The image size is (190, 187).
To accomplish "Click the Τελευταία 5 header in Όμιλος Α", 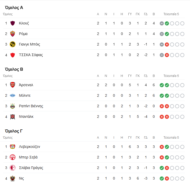I will 171,14.
